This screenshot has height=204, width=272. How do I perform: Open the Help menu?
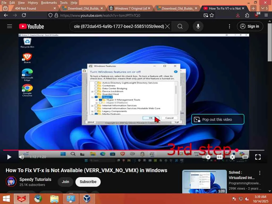coord(74,3)
